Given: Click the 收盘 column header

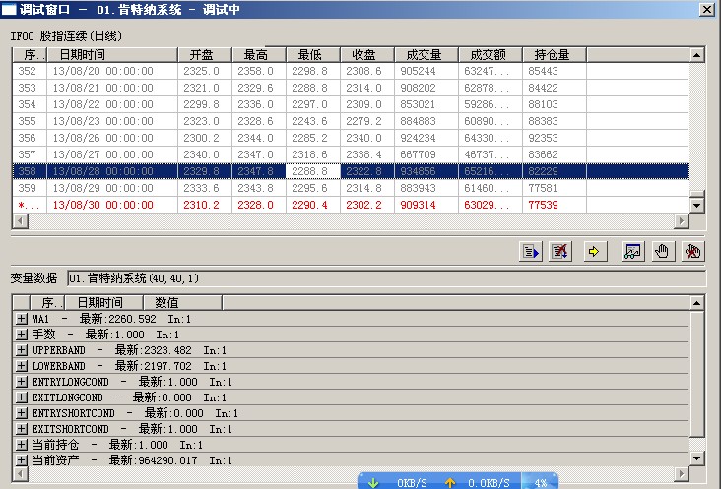Looking at the screenshot, I should 367,55.
